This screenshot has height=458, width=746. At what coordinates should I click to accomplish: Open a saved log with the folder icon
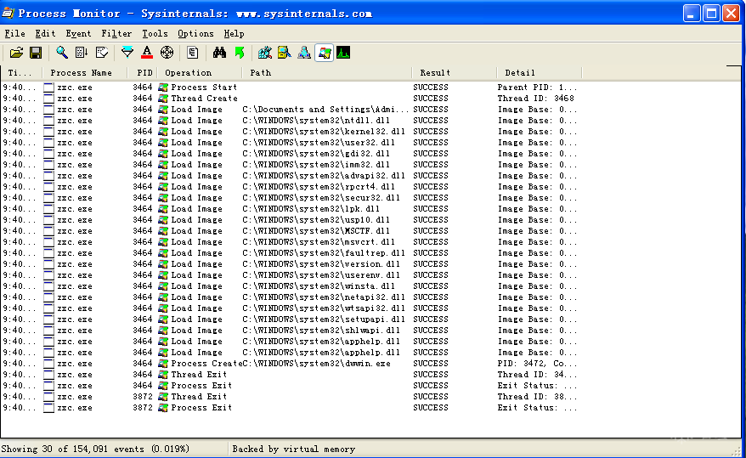tap(16, 53)
